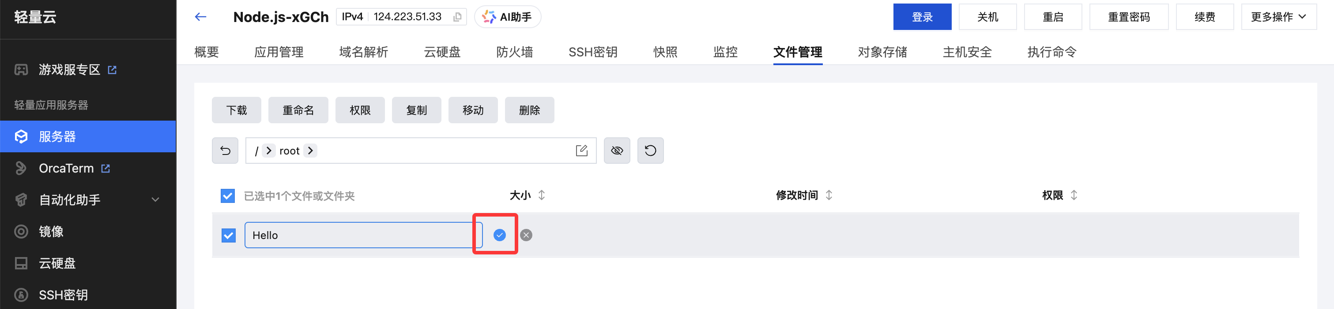Open the AI助手 assistant
Screen dimensions: 1334x309
tap(508, 17)
